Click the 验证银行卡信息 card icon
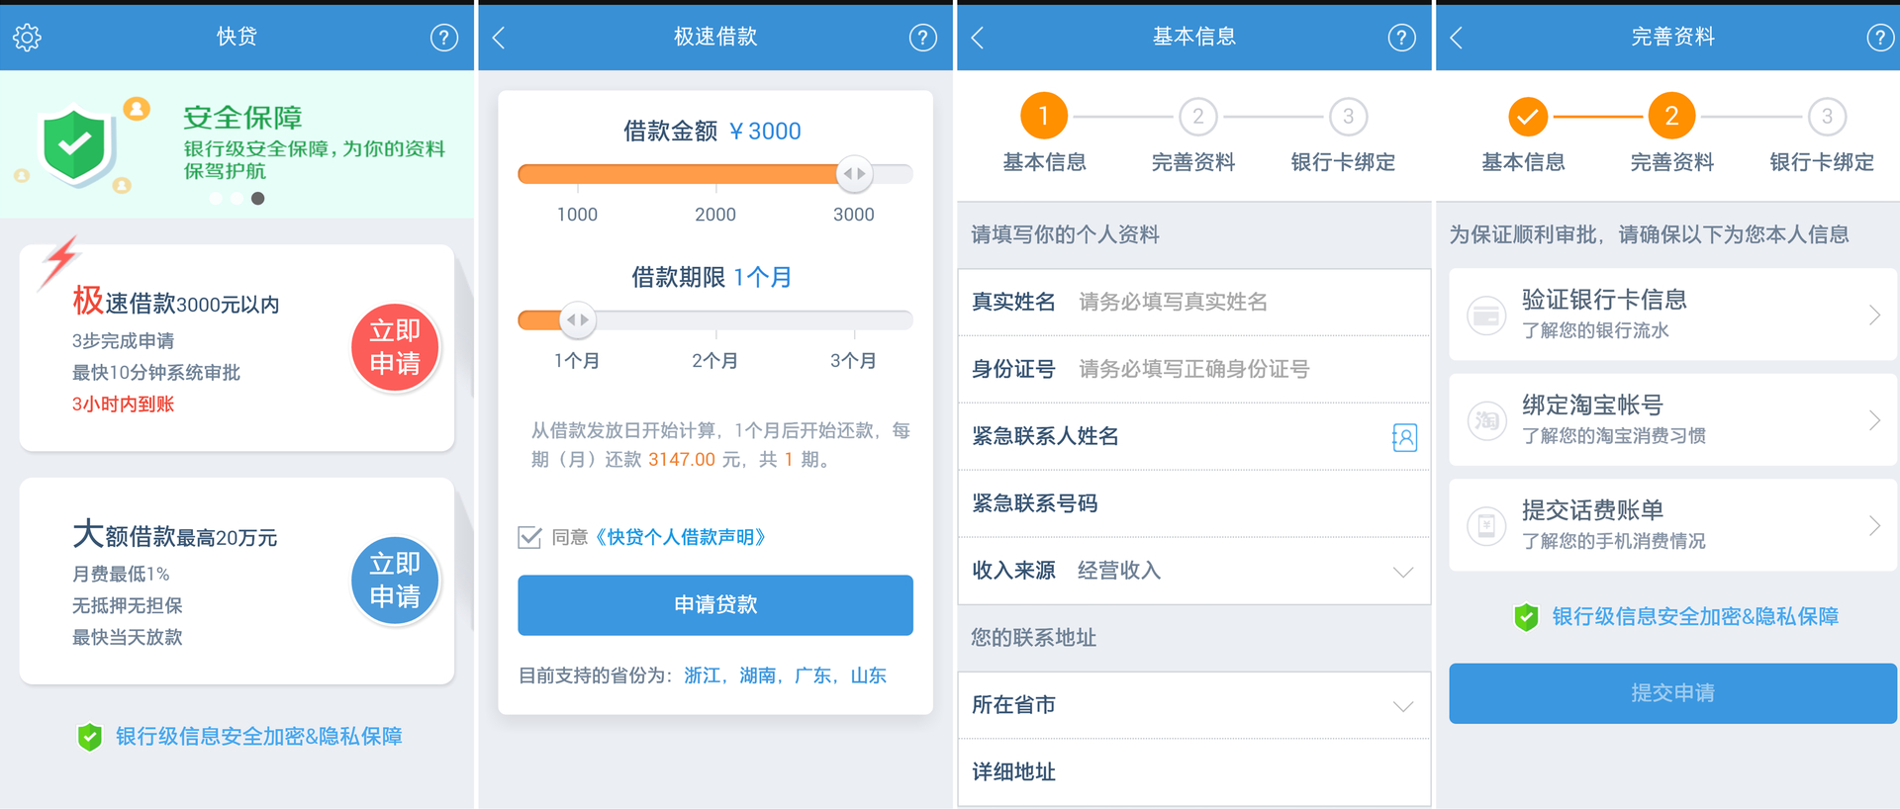The image size is (1900, 809). (1486, 315)
